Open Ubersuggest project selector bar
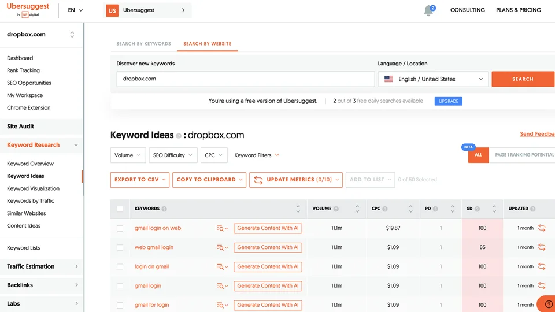Viewport: 555px width, 312px height. 149,10
